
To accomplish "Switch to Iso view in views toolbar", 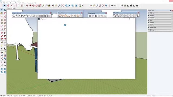I will click(x=122, y=5).
